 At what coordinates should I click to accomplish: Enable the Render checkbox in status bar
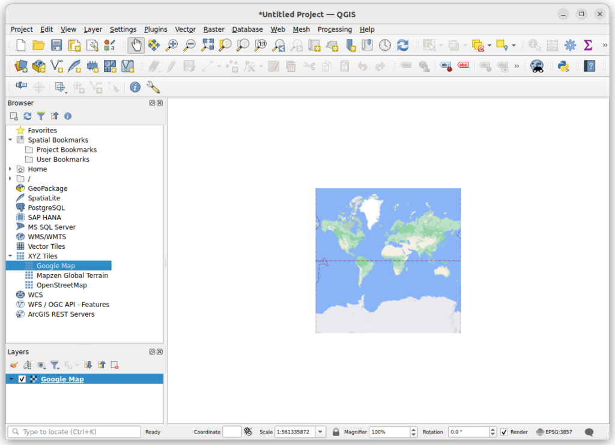click(x=503, y=431)
